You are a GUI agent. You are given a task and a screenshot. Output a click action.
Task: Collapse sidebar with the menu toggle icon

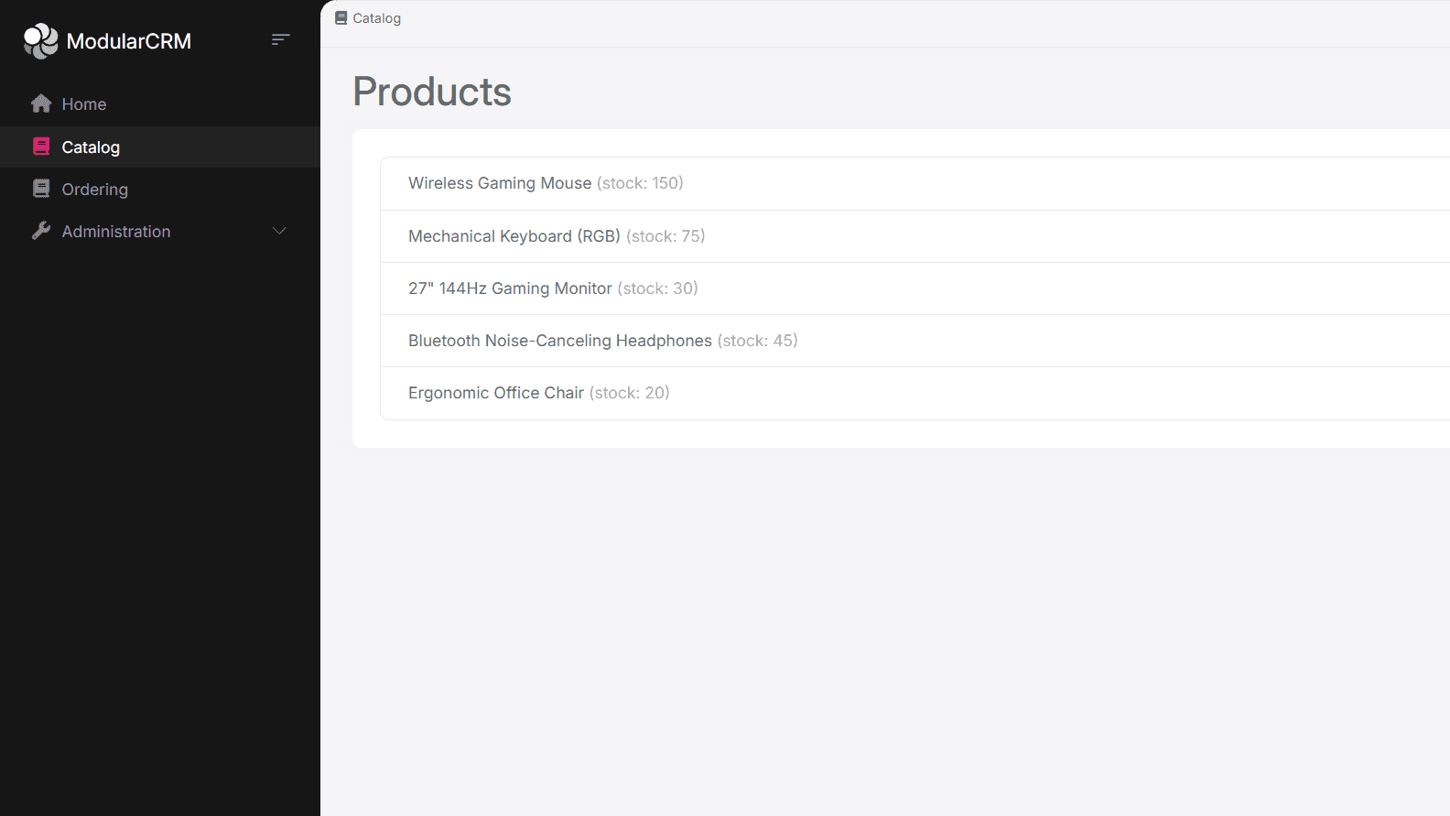pyautogui.click(x=281, y=39)
